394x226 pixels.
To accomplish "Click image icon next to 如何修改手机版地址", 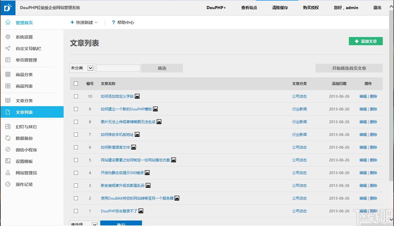I will (x=137, y=134).
